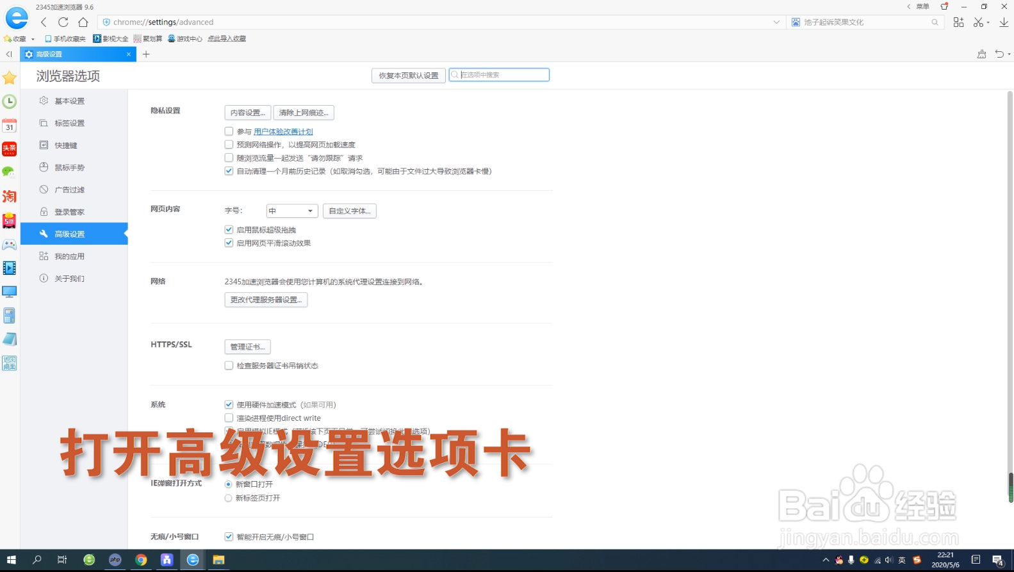Open 关于我们 settings section
The image size is (1014, 572).
tap(74, 279)
